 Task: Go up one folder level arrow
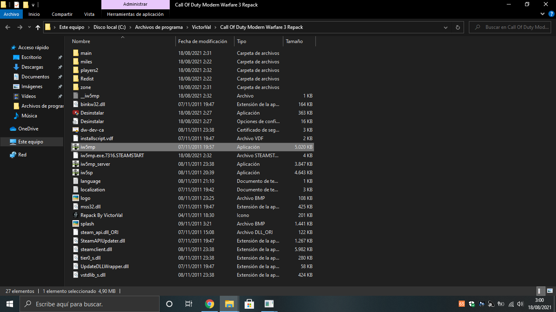point(38,27)
